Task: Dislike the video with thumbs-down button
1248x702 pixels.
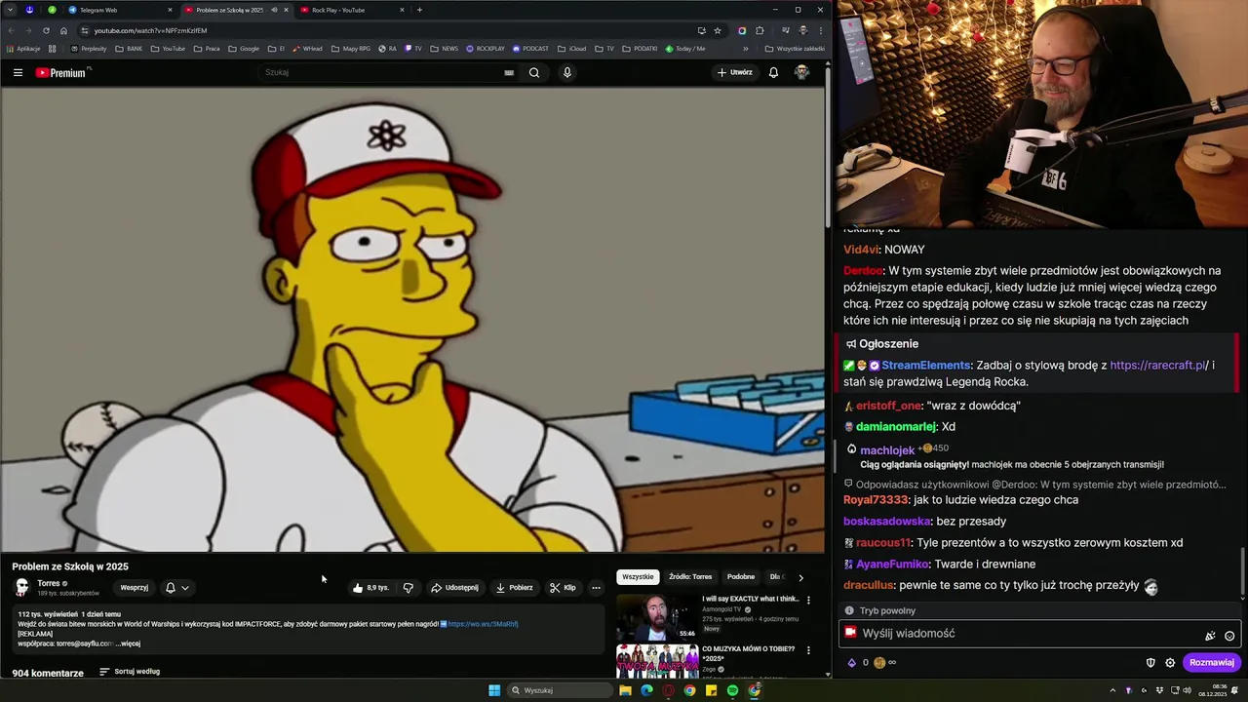Action: tap(408, 588)
